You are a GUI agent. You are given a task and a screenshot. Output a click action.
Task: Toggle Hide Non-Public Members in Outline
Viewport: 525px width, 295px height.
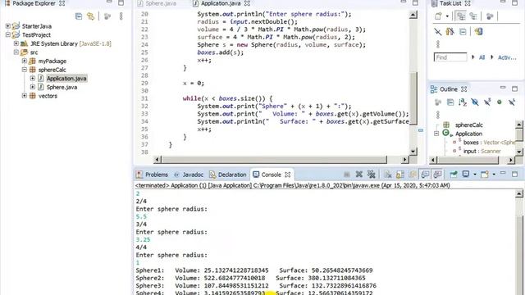coord(500,102)
